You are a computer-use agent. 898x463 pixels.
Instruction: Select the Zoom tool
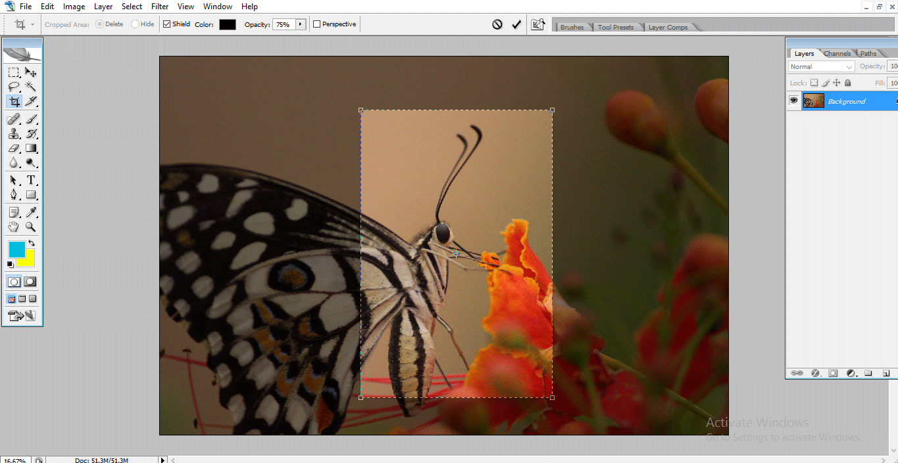(x=31, y=227)
